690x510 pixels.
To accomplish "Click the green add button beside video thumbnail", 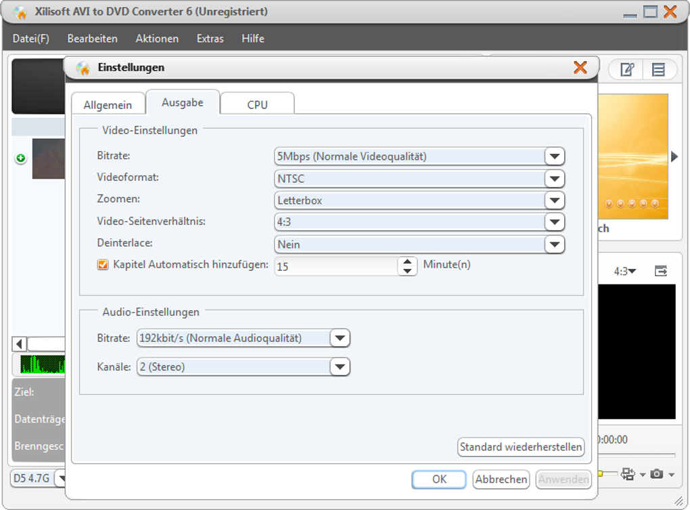I will tap(21, 158).
